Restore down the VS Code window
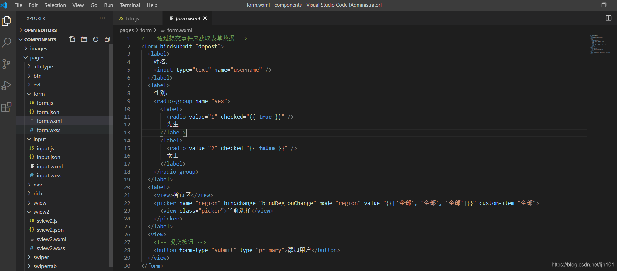The image size is (617, 271). (x=604, y=5)
